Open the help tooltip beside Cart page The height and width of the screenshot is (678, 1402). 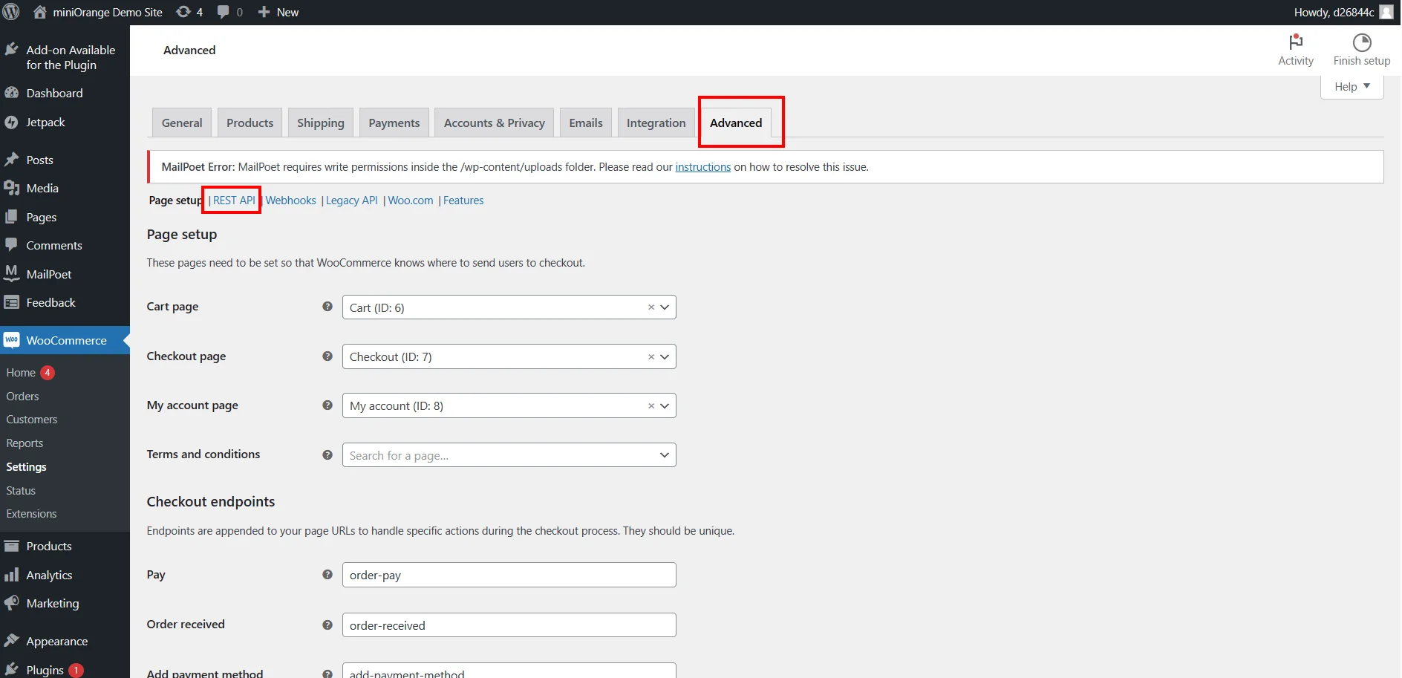pyautogui.click(x=327, y=306)
